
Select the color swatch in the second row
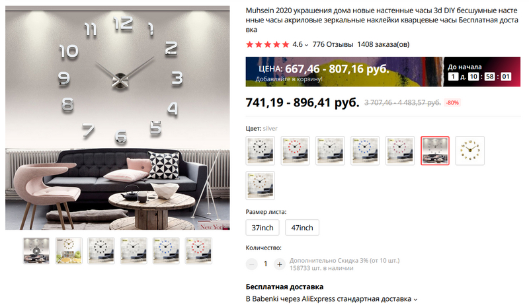(260, 186)
